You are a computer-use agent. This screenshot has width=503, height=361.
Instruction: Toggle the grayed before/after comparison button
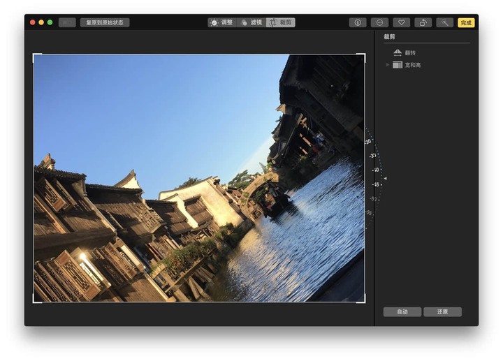[x=67, y=22]
